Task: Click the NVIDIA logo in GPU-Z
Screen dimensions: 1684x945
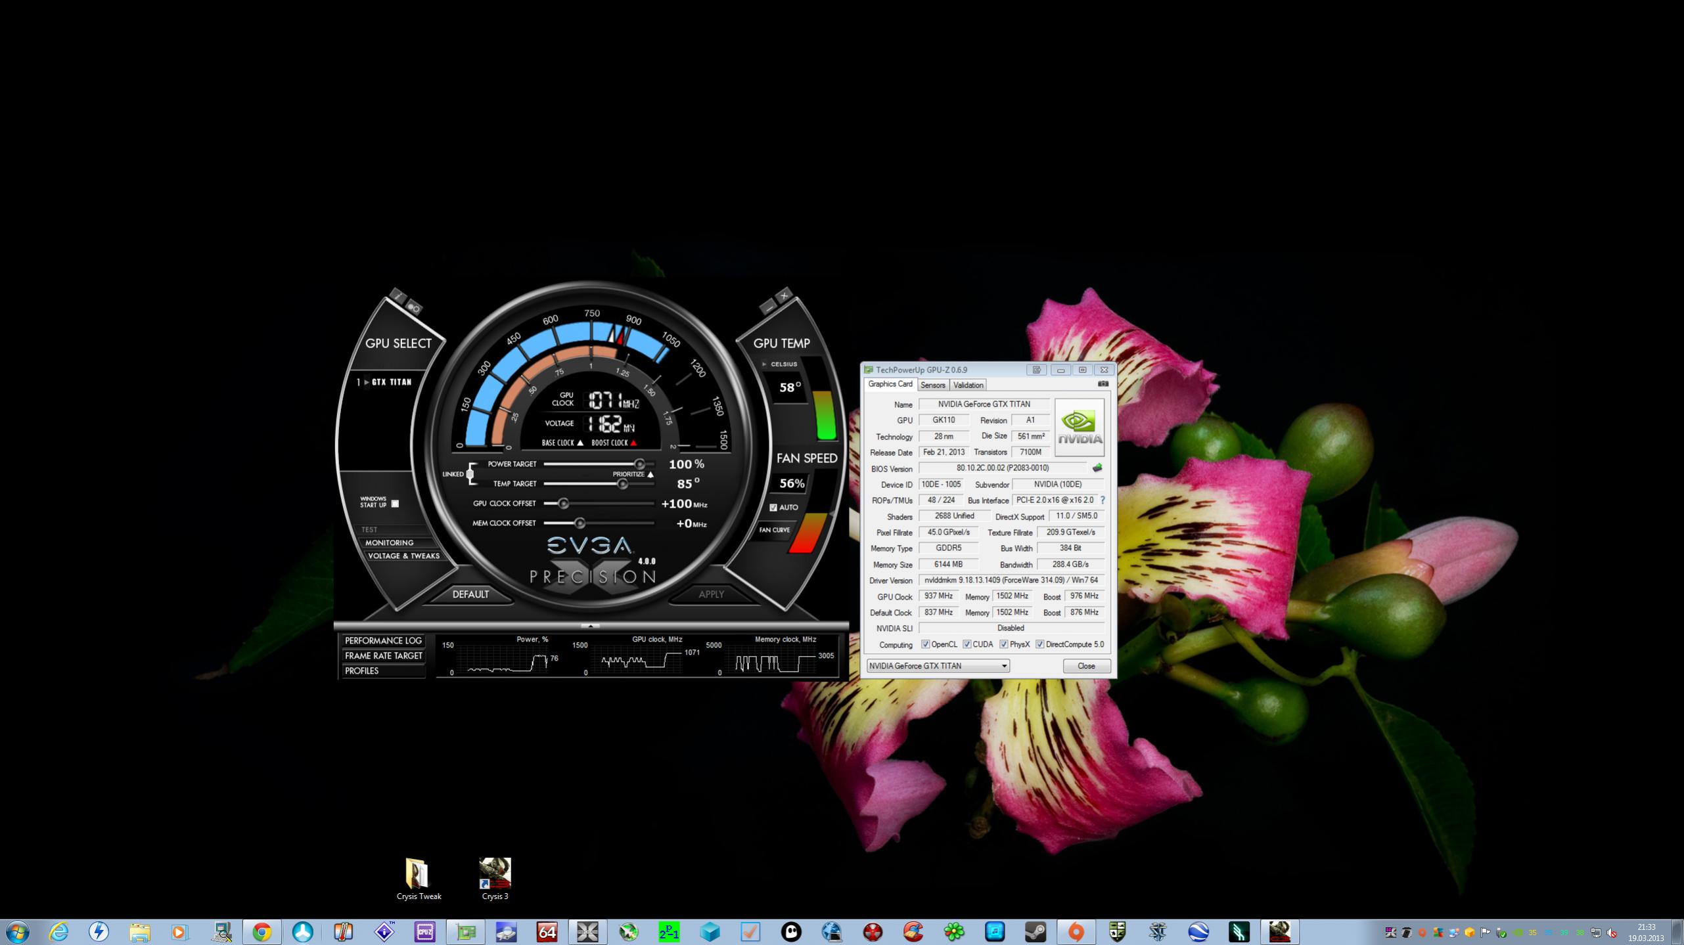Action: [x=1079, y=428]
